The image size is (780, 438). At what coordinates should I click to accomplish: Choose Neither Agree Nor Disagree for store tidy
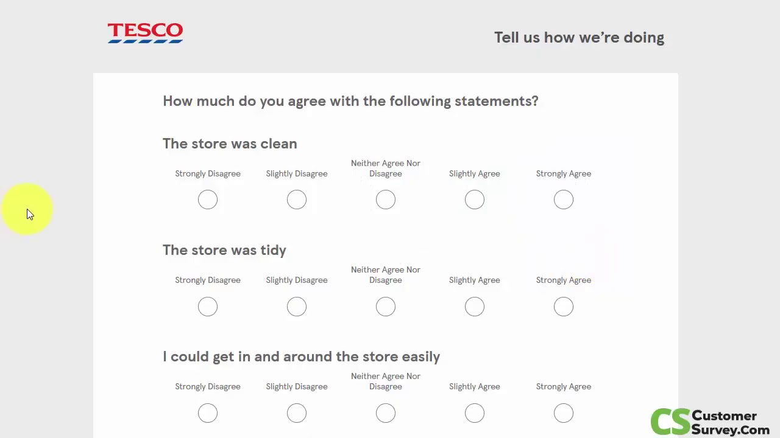click(x=386, y=307)
